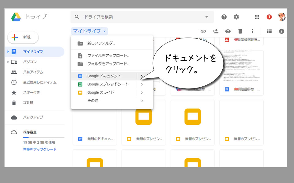
Task: Expand the search options dropdown arrow
Action: [207, 17]
